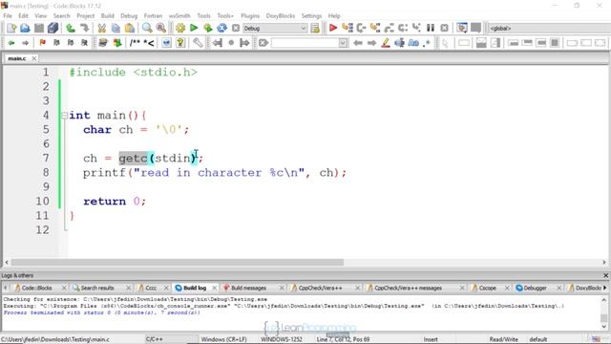
Task: Switch to the Build log tab
Action: tap(195, 288)
